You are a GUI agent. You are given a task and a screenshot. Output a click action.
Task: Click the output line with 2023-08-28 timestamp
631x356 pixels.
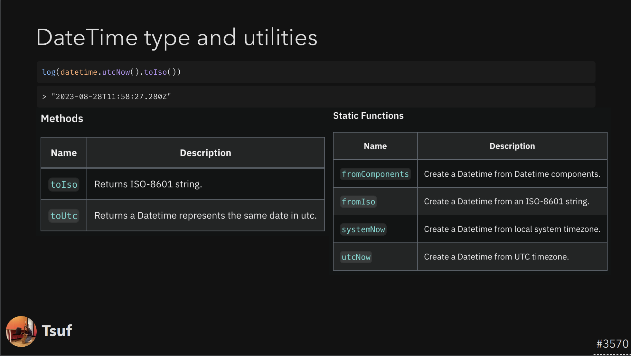click(x=111, y=97)
